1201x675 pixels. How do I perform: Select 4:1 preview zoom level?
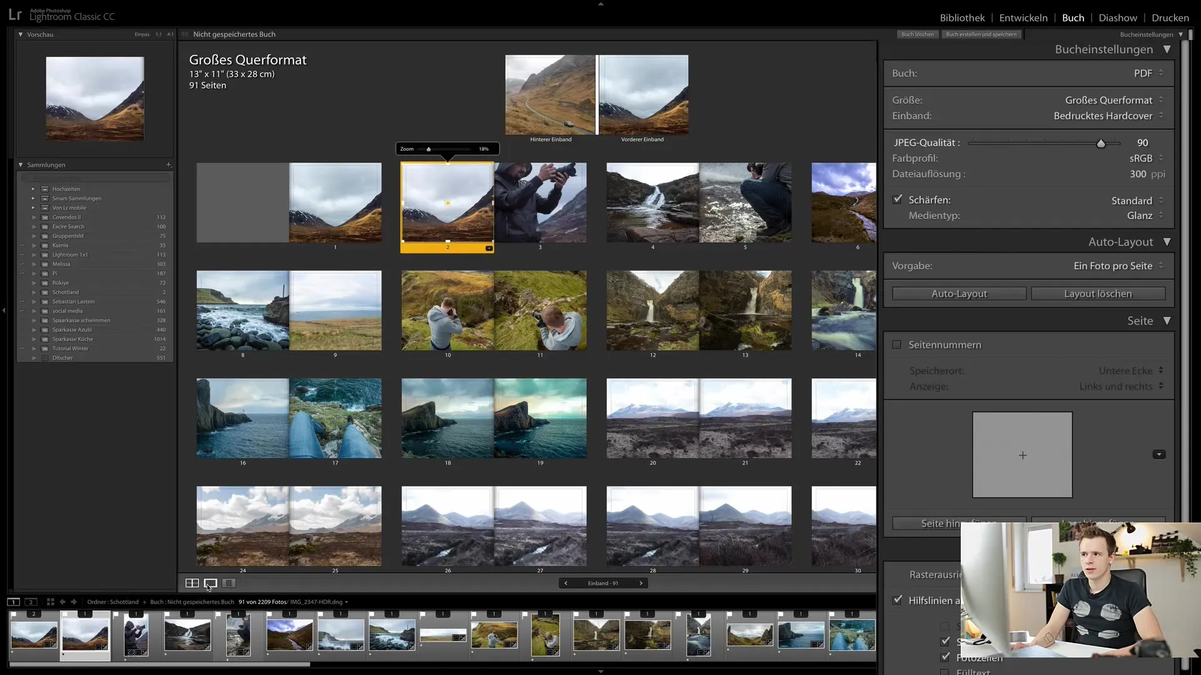point(170,34)
